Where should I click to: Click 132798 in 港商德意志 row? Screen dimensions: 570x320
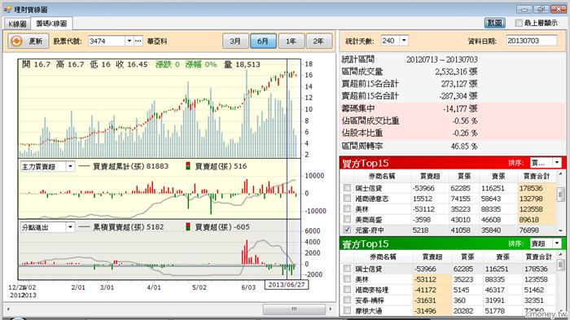pyautogui.click(x=531, y=199)
